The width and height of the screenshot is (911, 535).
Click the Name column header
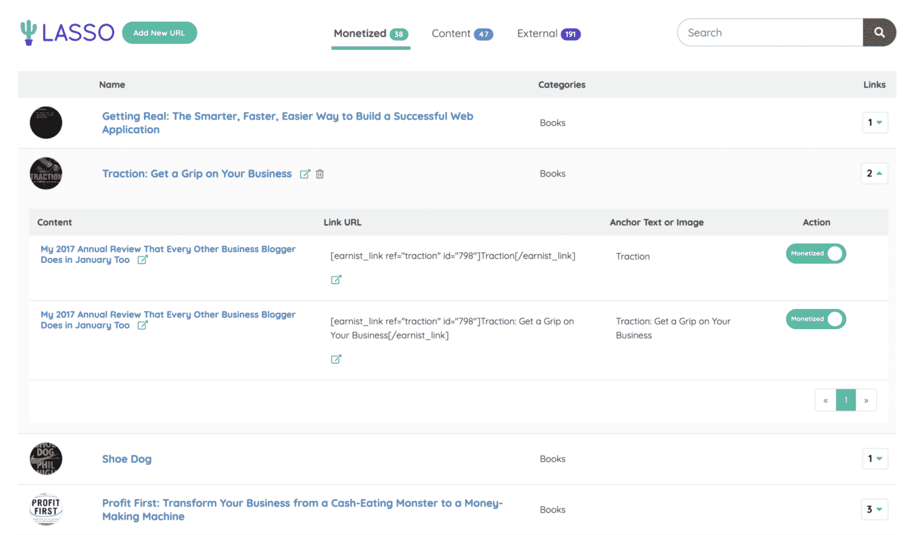click(x=112, y=85)
